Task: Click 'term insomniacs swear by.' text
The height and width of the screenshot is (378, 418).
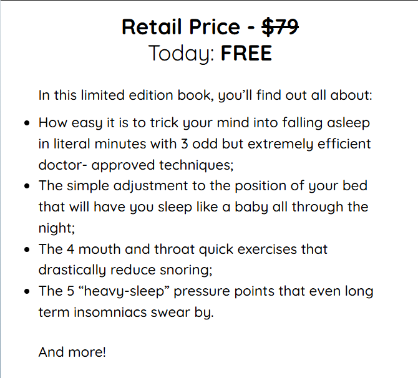Action: point(126,313)
